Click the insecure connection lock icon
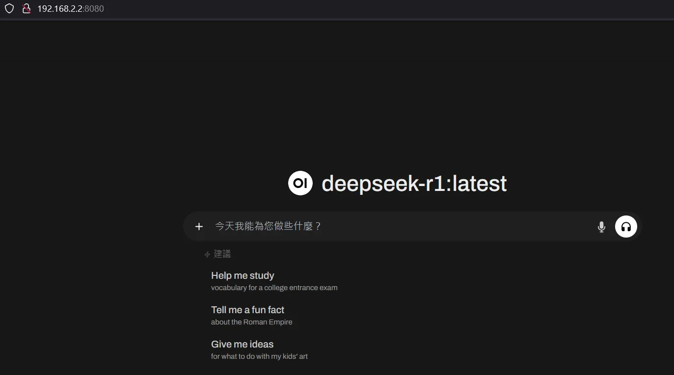The width and height of the screenshot is (674, 375). click(x=26, y=8)
